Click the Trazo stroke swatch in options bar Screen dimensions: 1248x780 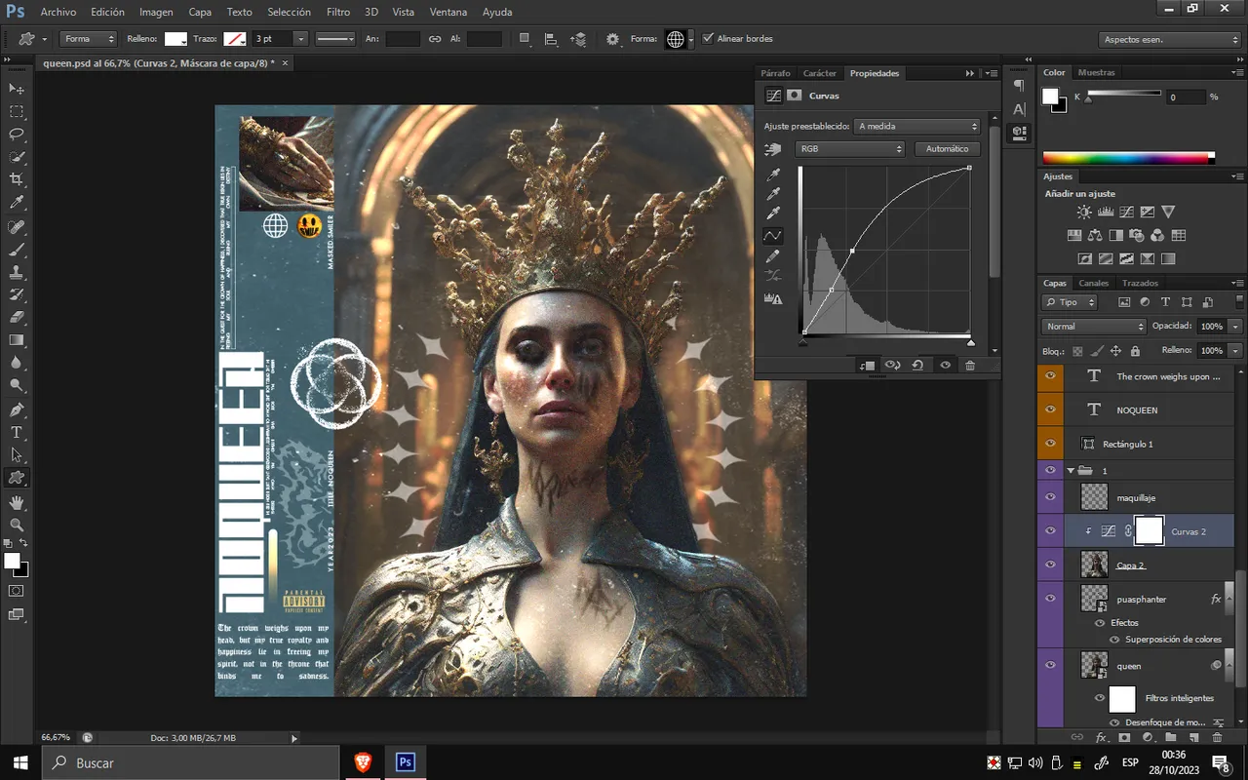(x=234, y=39)
